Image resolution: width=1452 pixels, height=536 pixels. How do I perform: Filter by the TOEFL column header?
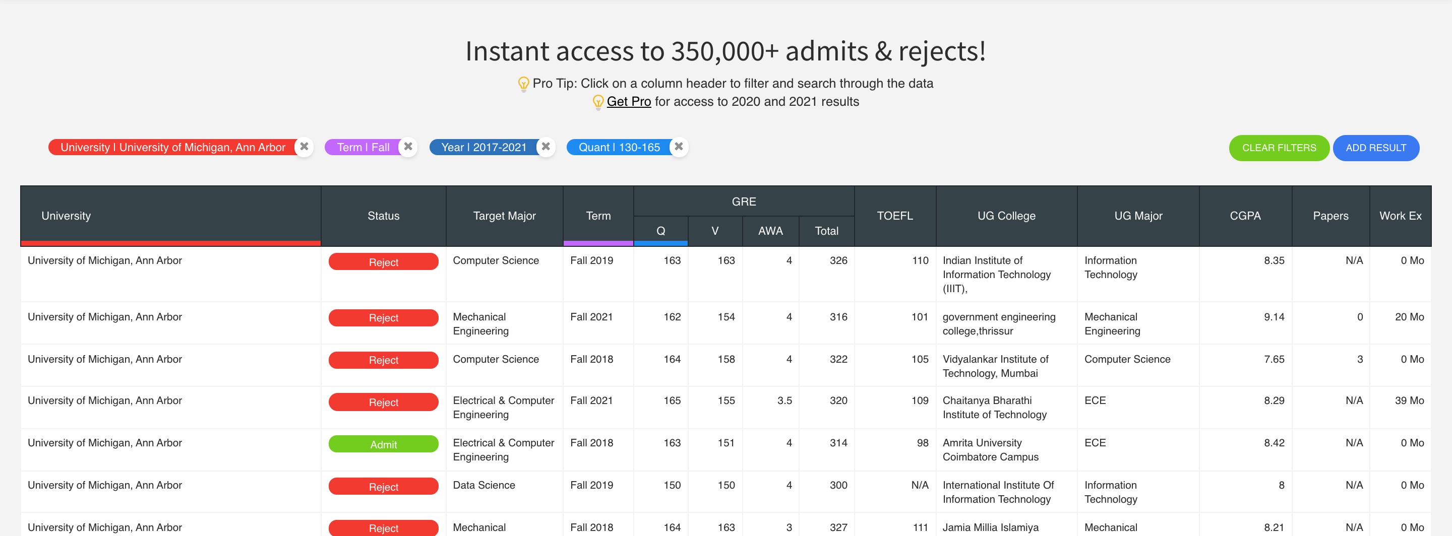coord(894,216)
